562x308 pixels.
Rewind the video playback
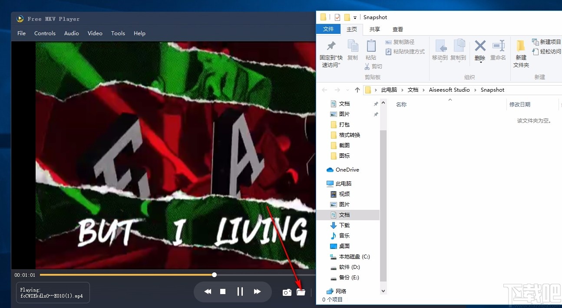pyautogui.click(x=208, y=291)
